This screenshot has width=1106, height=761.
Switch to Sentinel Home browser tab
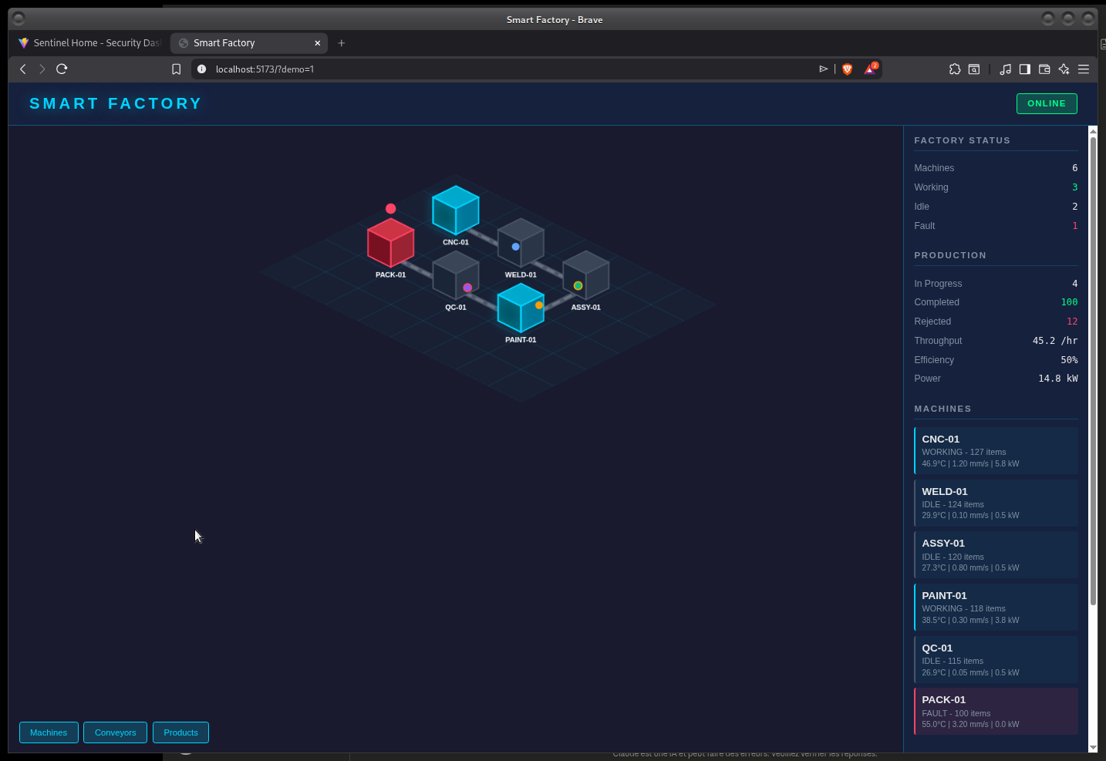tap(89, 43)
